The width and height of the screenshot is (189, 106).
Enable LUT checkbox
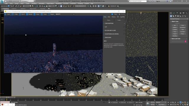point(124,27)
